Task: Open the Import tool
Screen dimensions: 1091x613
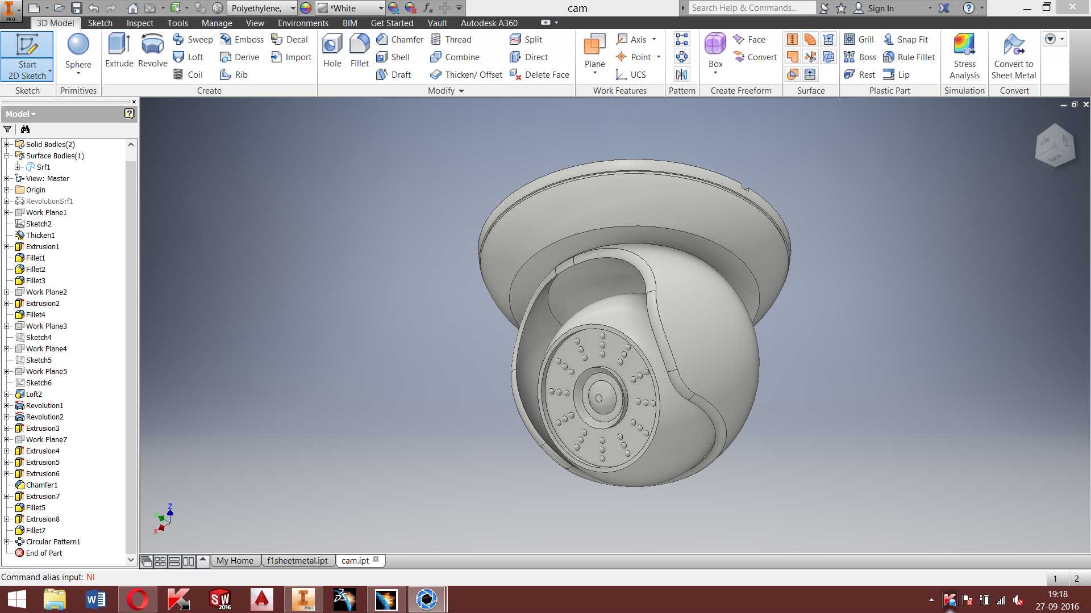Action: point(291,57)
